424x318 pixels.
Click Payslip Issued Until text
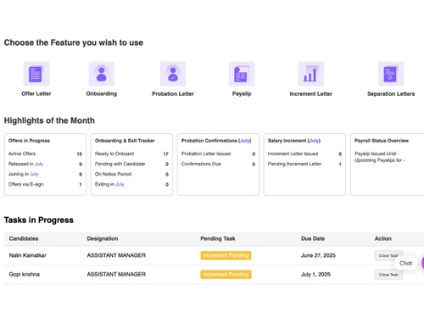tap(377, 153)
